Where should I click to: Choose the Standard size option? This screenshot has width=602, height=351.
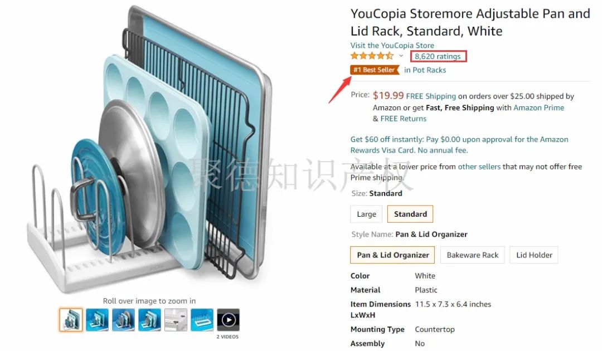pyautogui.click(x=410, y=214)
